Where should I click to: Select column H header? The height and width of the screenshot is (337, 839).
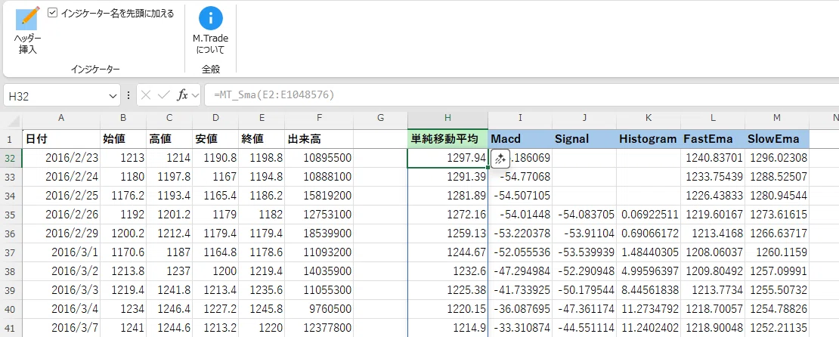(x=448, y=118)
